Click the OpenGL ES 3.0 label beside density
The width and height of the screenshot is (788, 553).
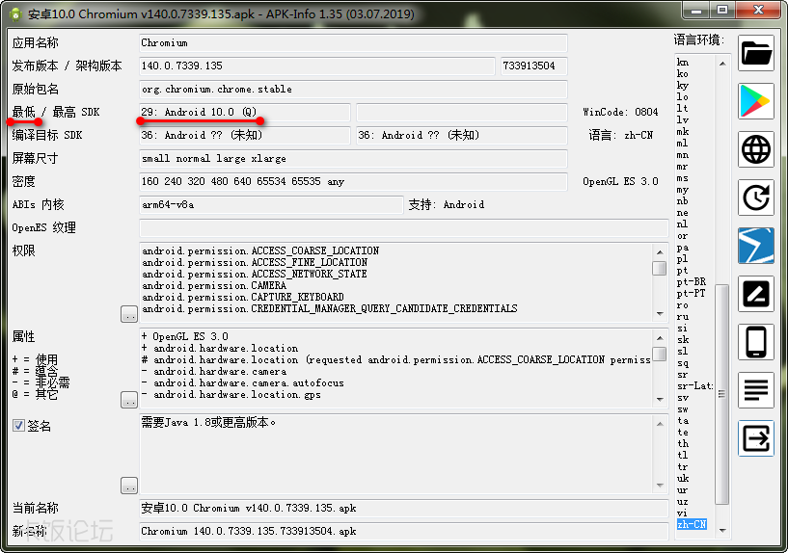pyautogui.click(x=620, y=181)
